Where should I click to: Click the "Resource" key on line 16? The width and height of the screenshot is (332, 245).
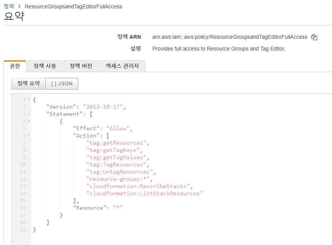pyautogui.click(x=90, y=208)
